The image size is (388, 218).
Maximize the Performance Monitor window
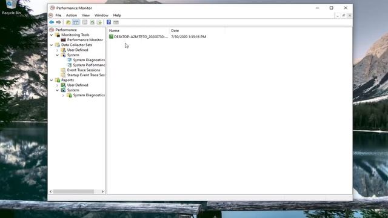pos(332,8)
